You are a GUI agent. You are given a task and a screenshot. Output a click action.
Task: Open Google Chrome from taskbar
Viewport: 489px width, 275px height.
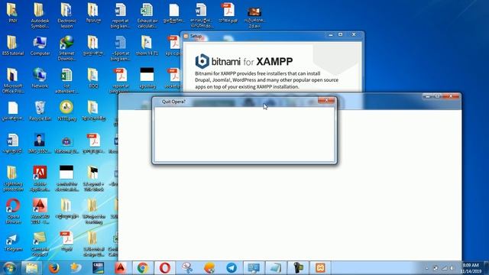143,268
